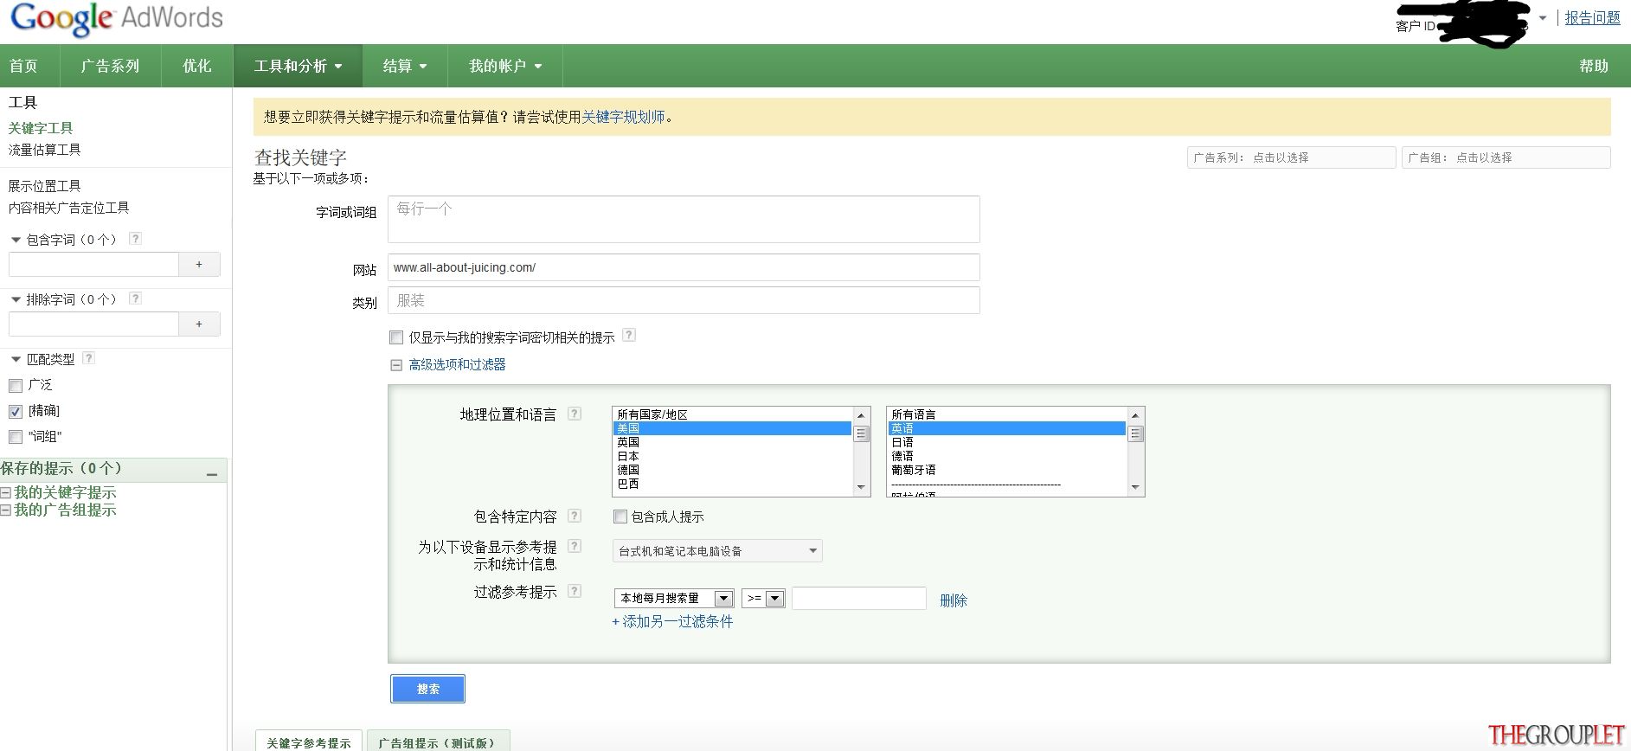Collapse 高级选项和过滤器 section
The width and height of the screenshot is (1631, 751).
[x=396, y=365]
